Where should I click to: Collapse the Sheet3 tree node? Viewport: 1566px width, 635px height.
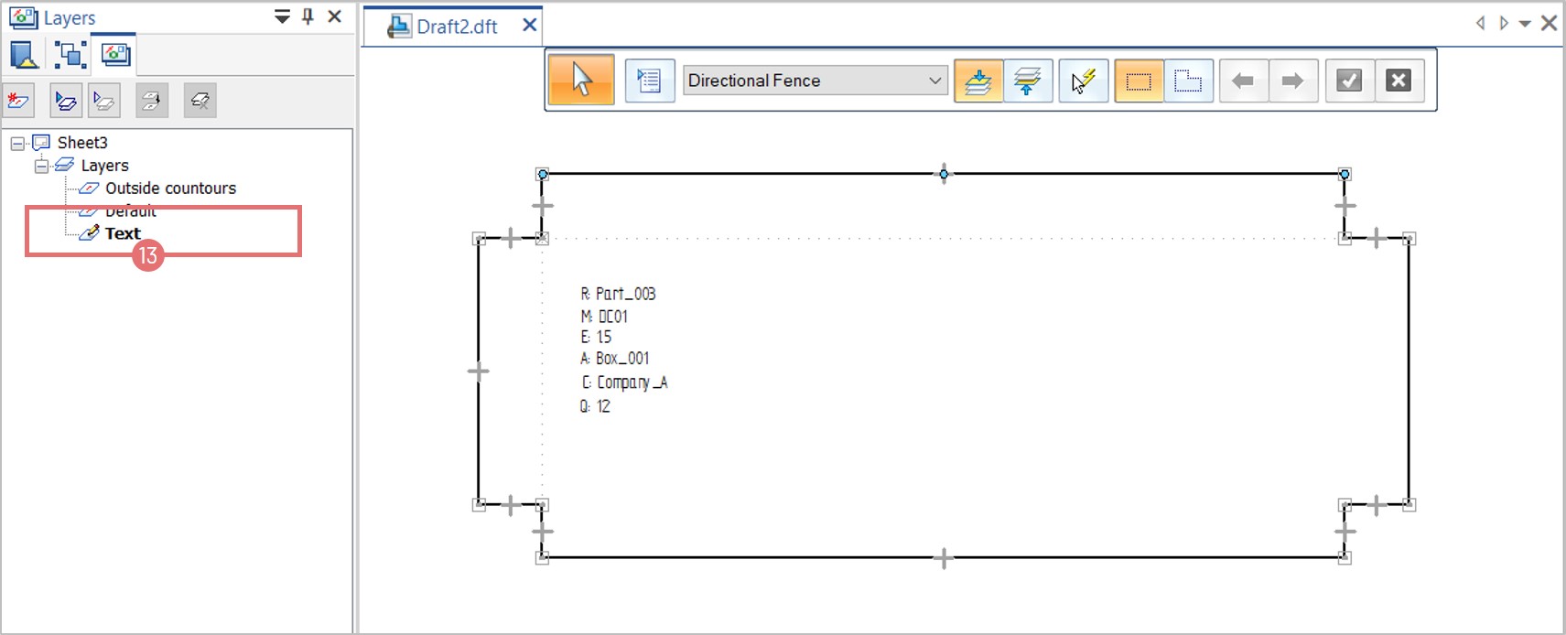[x=17, y=144]
